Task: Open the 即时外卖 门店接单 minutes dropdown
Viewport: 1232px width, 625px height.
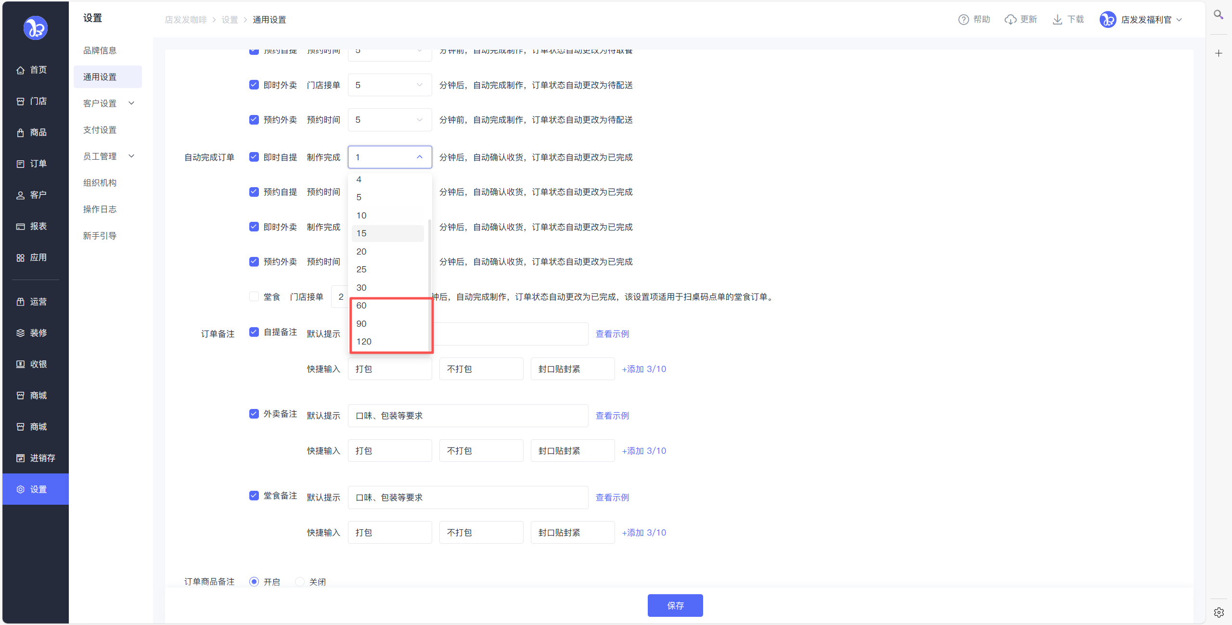Action: click(389, 85)
